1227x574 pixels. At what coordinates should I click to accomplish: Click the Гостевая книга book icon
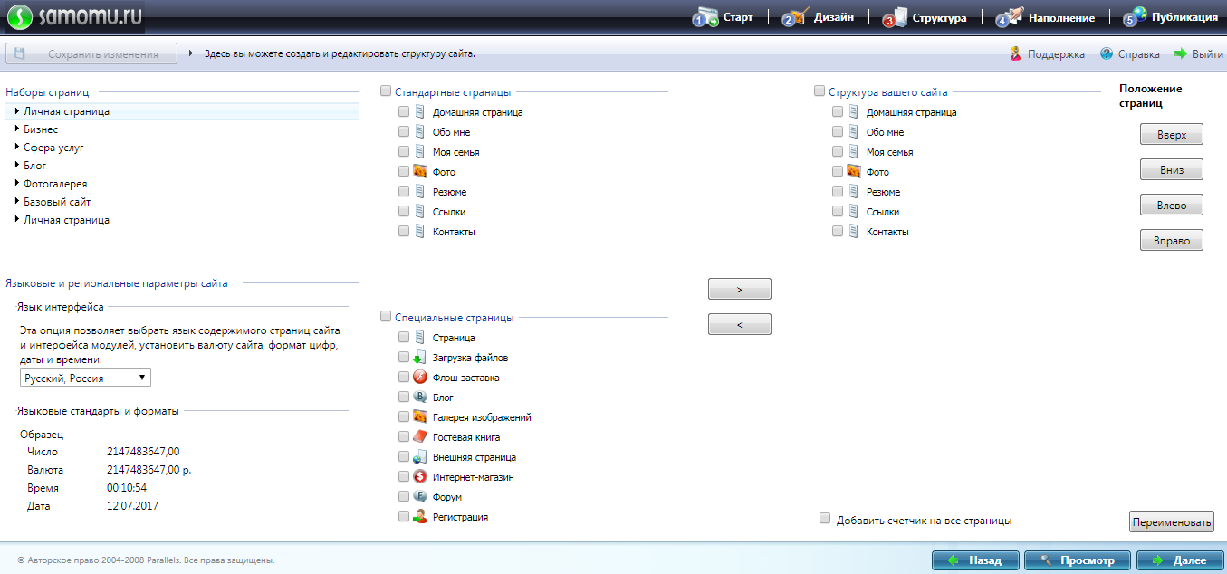[420, 437]
